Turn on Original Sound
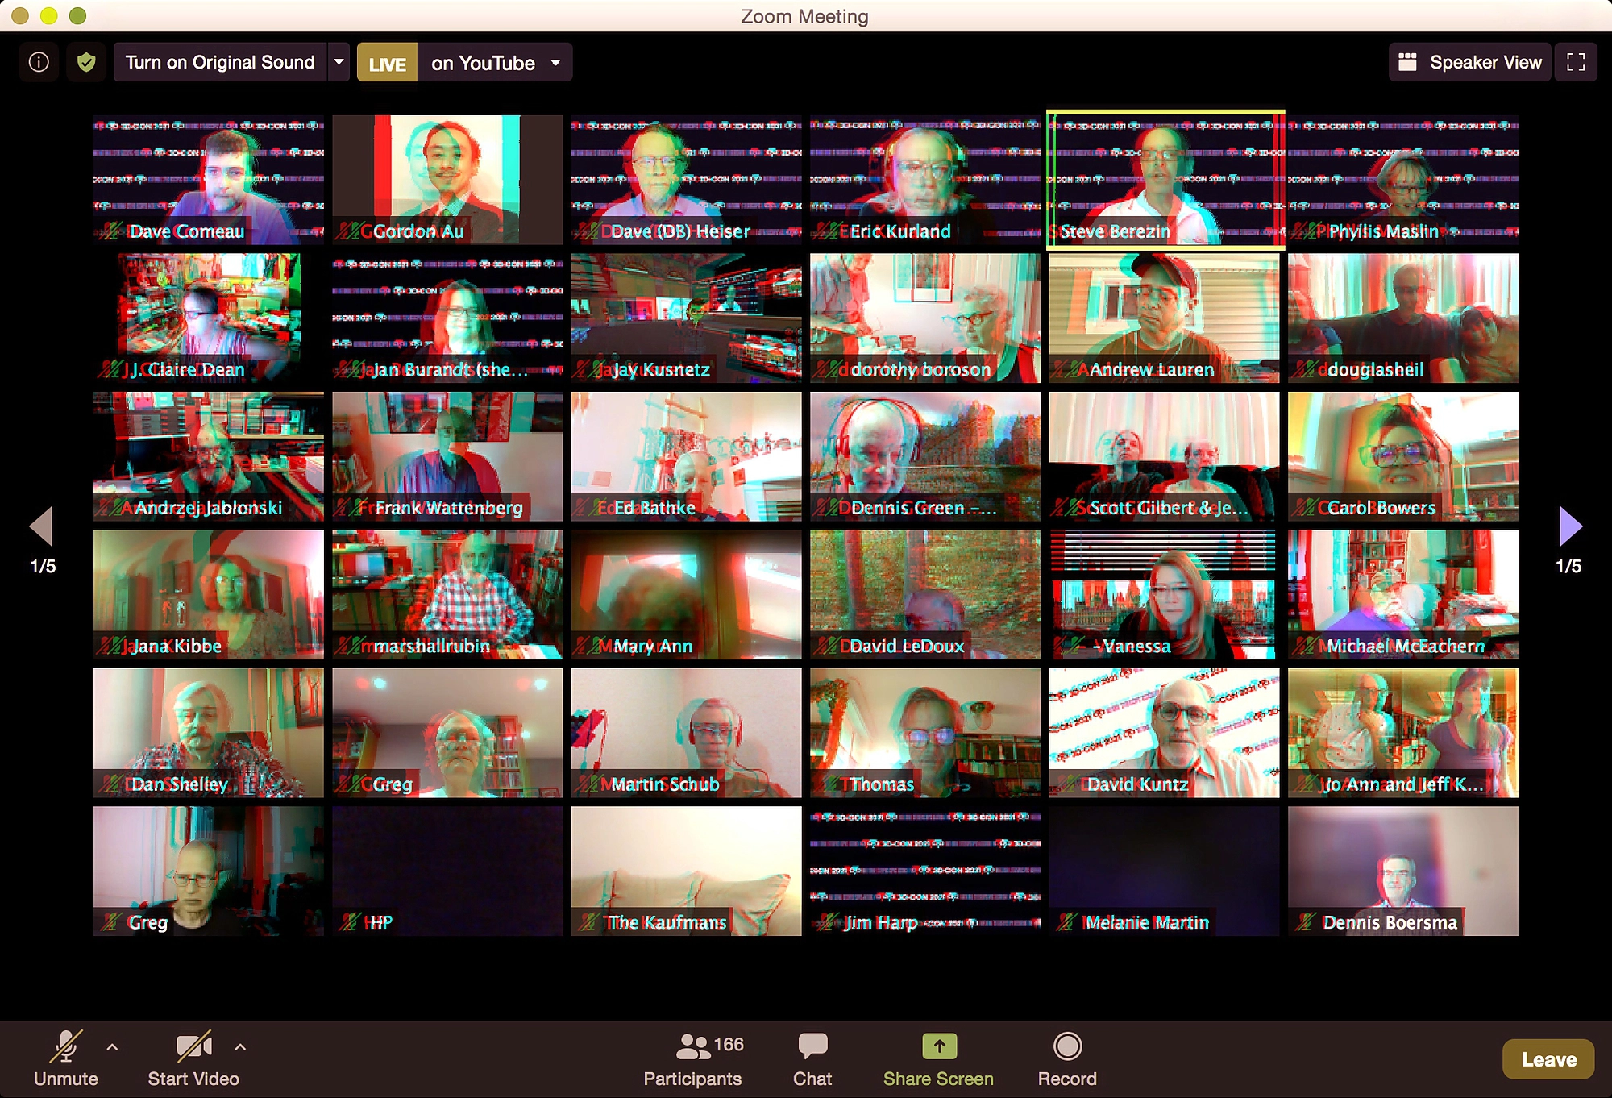This screenshot has height=1098, width=1612. (x=219, y=62)
